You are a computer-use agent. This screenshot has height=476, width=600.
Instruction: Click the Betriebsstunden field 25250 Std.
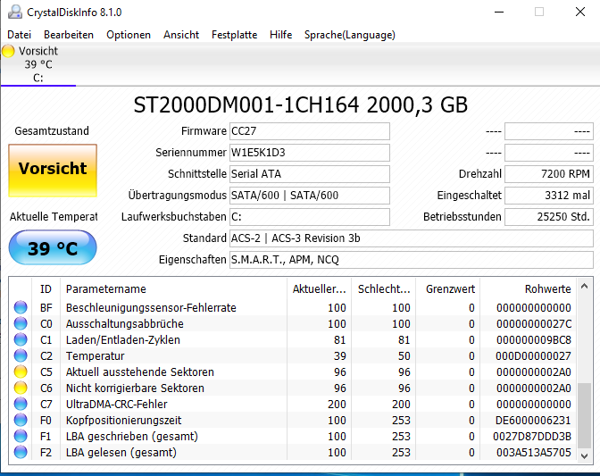click(x=549, y=217)
